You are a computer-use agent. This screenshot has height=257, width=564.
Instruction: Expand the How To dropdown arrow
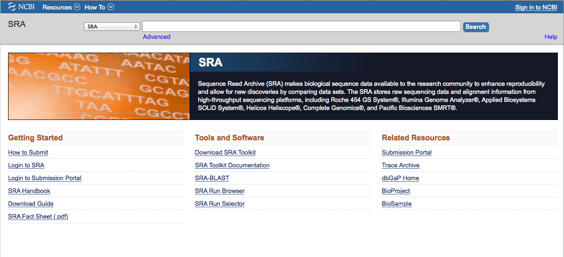pos(111,7)
